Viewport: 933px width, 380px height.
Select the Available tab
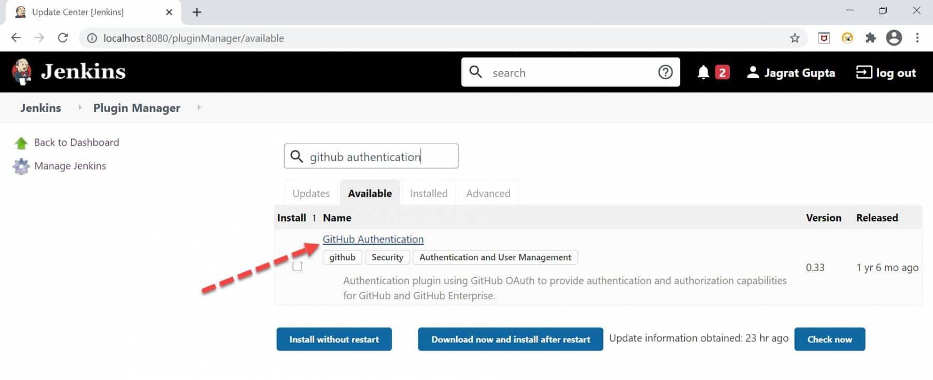pyautogui.click(x=370, y=193)
